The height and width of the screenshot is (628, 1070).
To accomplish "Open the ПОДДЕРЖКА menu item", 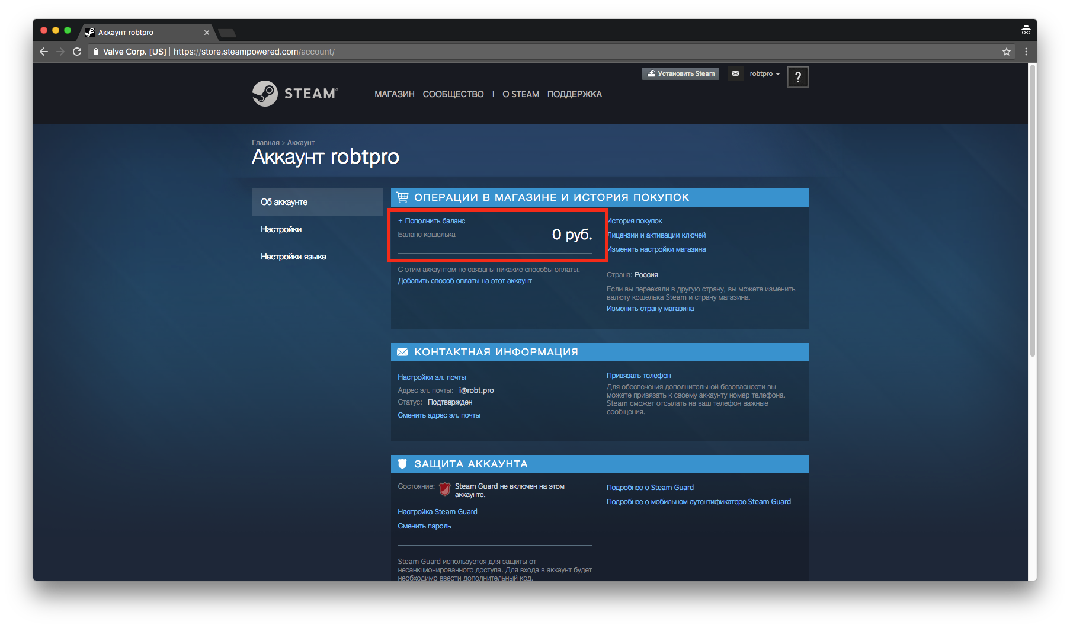I will coord(574,94).
